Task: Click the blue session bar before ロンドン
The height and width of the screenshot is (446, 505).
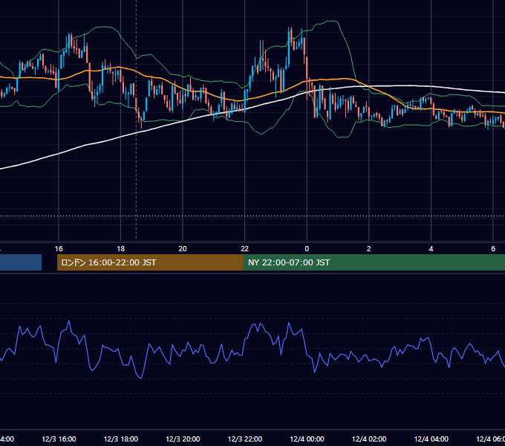Action: (x=21, y=262)
